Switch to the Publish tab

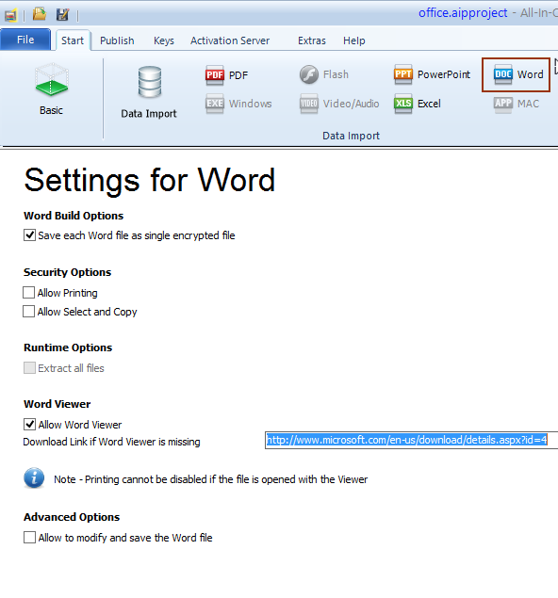(117, 40)
